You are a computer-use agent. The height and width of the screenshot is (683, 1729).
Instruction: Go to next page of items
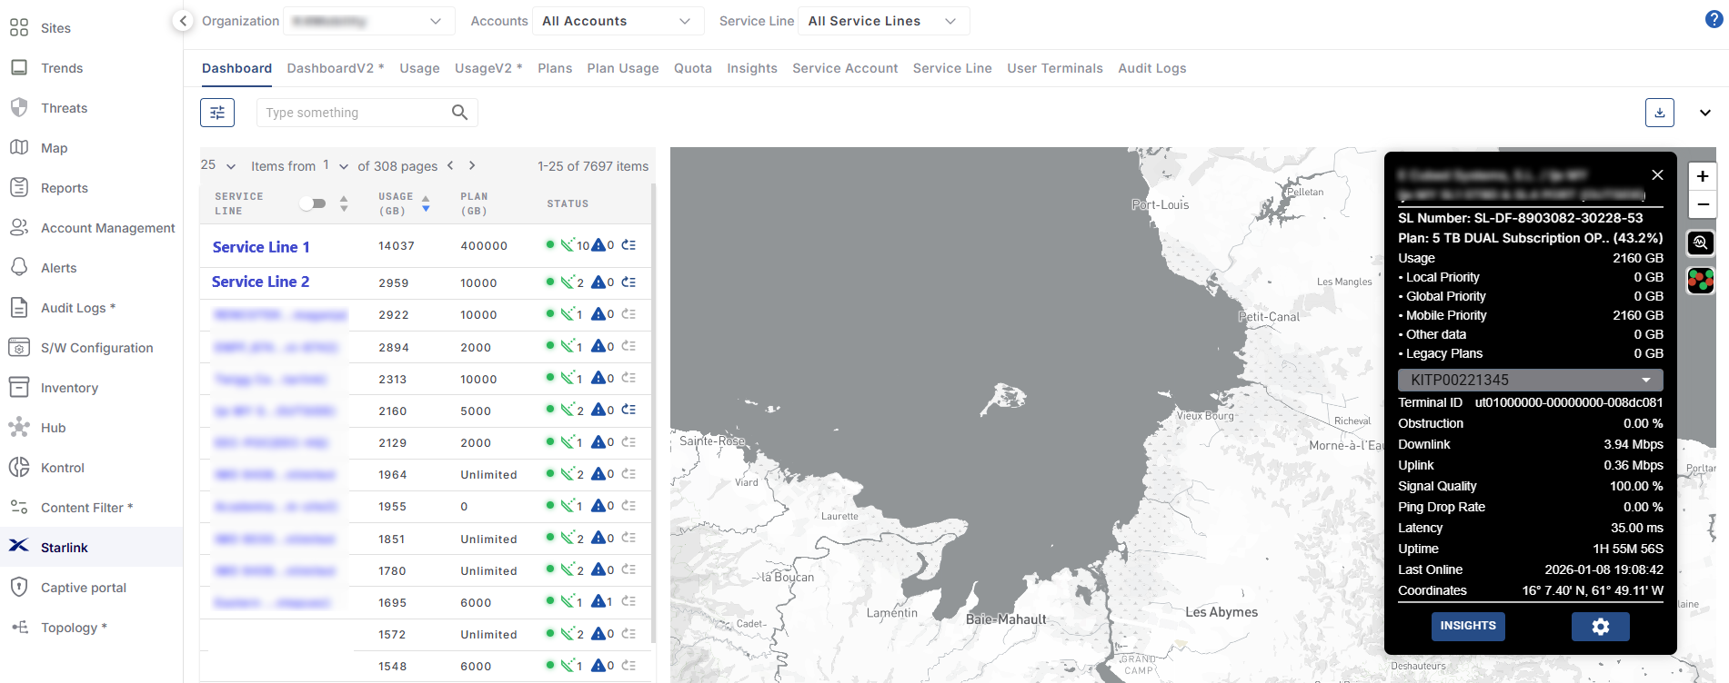[x=472, y=165]
